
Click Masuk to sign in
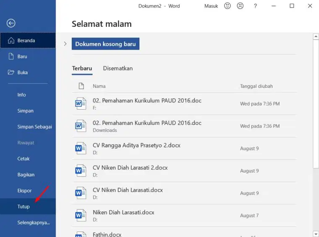click(x=211, y=6)
